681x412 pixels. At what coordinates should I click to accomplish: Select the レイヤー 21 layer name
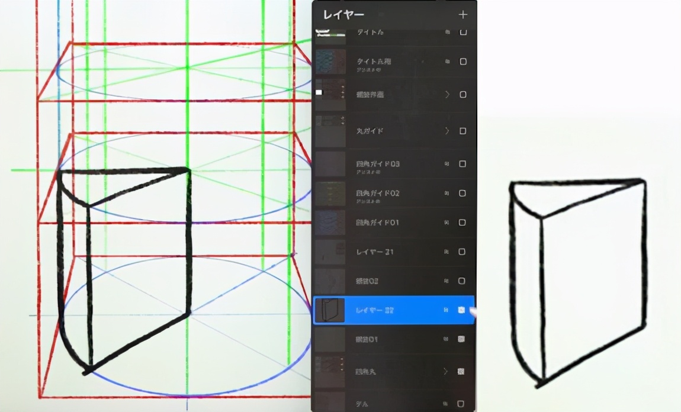[x=375, y=252]
